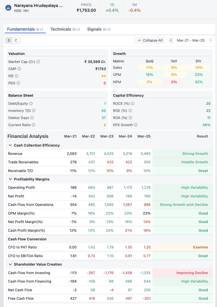Click Sales QoQ 11% cell
Image resolution: width=217 pixels, height=307 pixels.
149,68
